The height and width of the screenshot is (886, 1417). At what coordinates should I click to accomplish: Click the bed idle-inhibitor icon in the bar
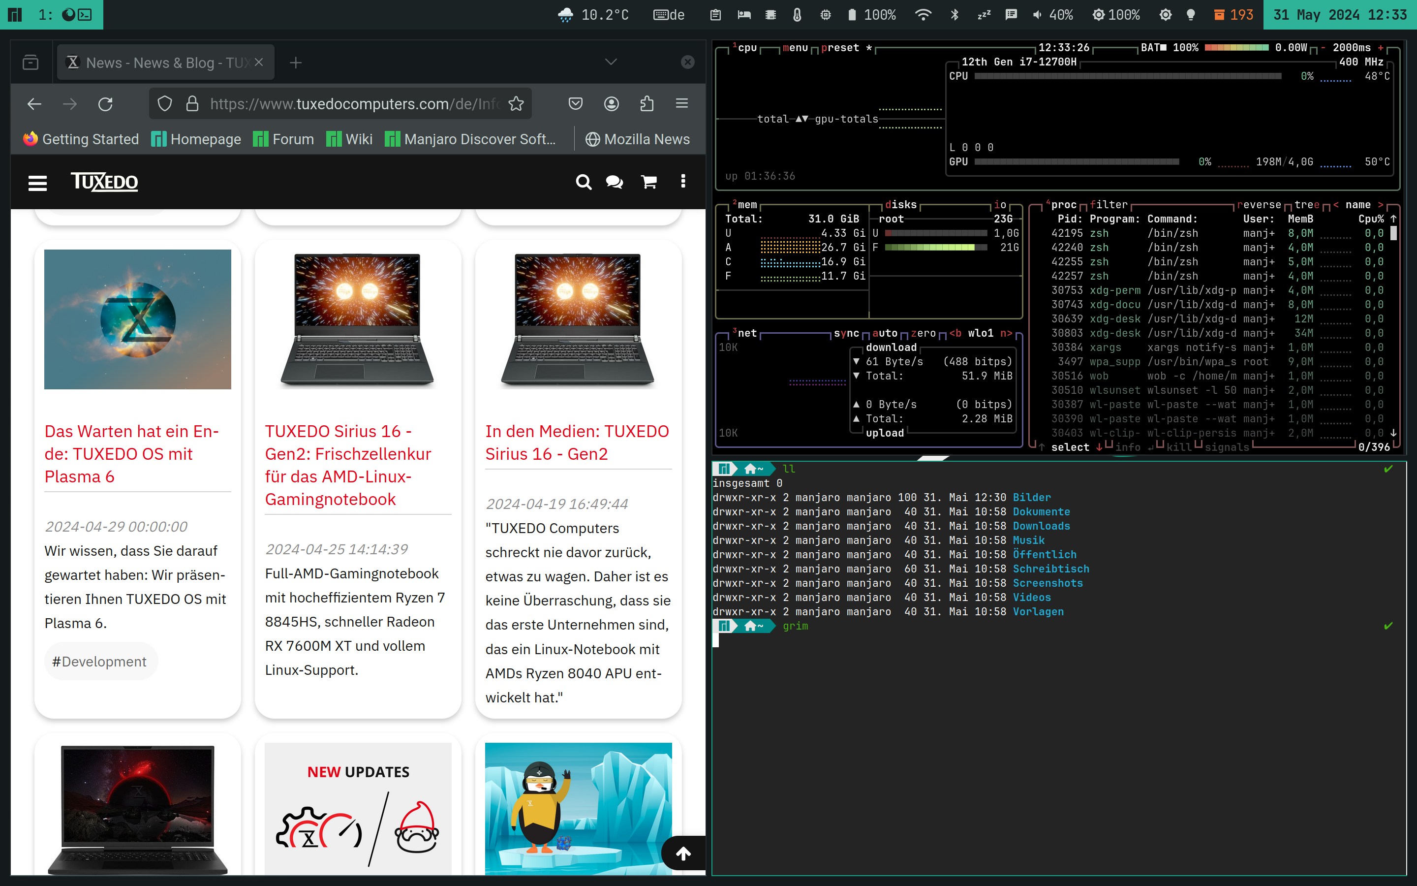click(x=744, y=15)
